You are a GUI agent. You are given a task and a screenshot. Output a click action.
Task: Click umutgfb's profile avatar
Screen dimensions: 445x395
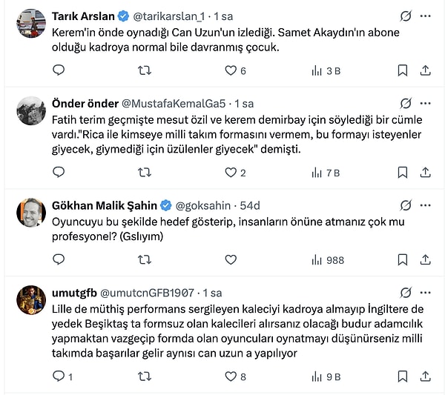[x=32, y=299]
